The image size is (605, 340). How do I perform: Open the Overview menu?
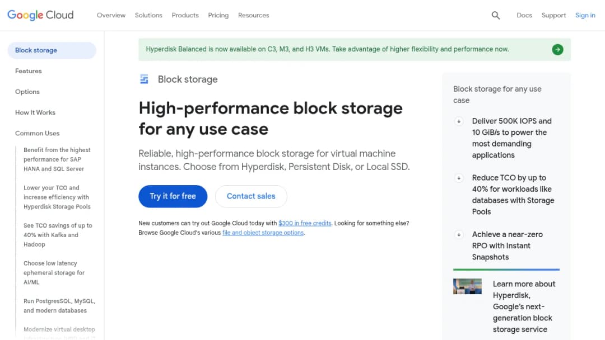point(111,16)
